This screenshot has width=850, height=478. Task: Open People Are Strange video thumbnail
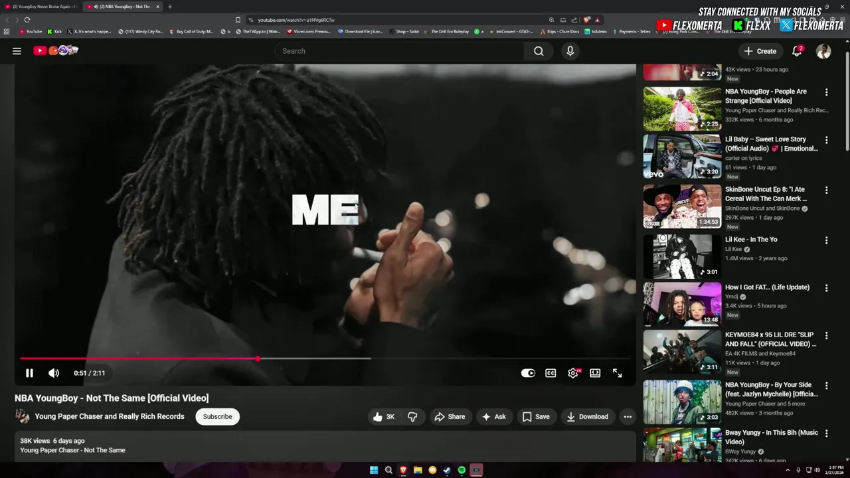click(682, 109)
